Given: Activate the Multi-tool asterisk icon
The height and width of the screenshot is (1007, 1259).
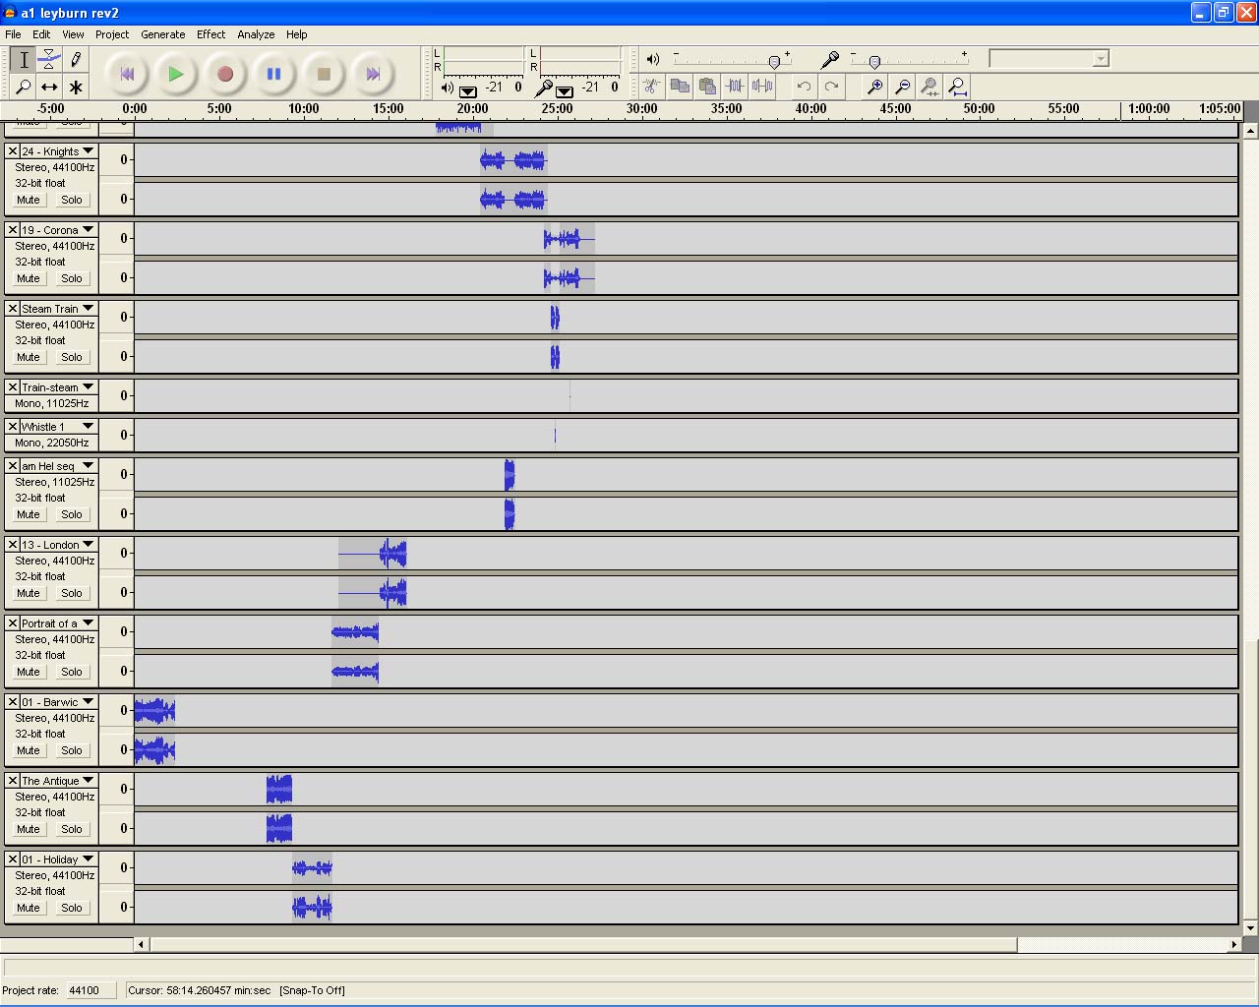Looking at the screenshot, I should [76, 88].
